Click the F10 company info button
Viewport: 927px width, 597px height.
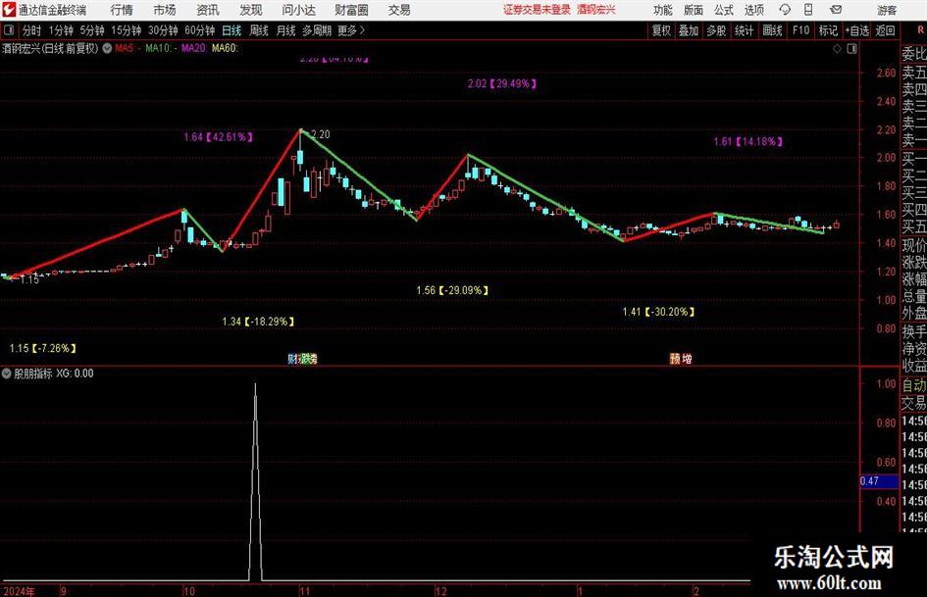[801, 30]
